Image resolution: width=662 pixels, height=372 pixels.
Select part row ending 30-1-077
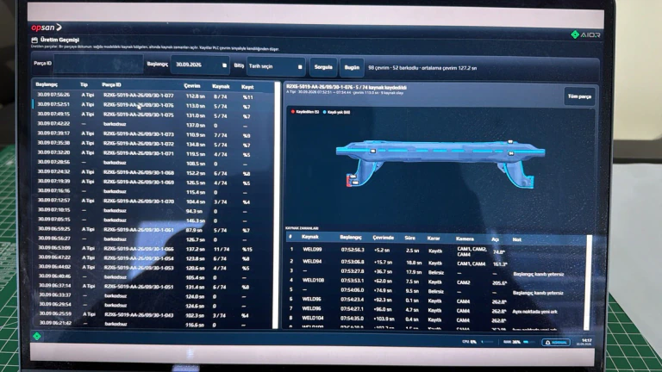pyautogui.click(x=154, y=96)
